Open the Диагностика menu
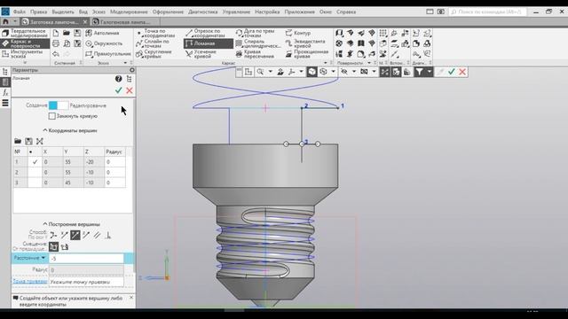 (203, 12)
